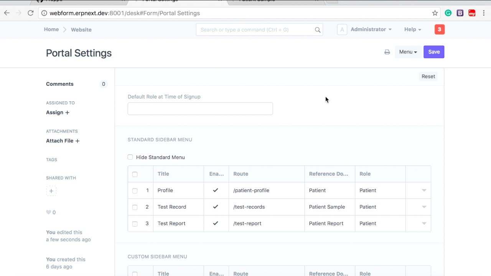Click the Enabled checkmark in the Test Record row
The height and width of the screenshot is (276, 491).
point(216,207)
